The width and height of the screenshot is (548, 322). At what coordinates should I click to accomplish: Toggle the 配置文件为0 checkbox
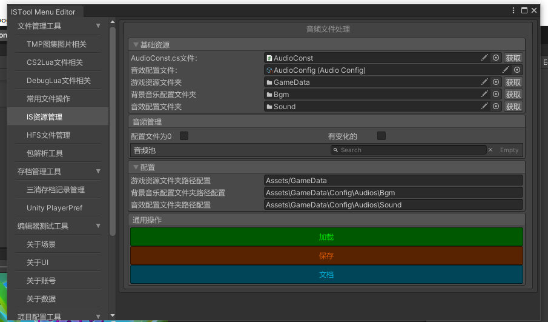tap(184, 136)
